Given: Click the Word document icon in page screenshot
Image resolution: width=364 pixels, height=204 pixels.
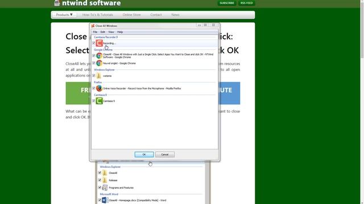Looking at the screenshot, I should tap(105, 200).
